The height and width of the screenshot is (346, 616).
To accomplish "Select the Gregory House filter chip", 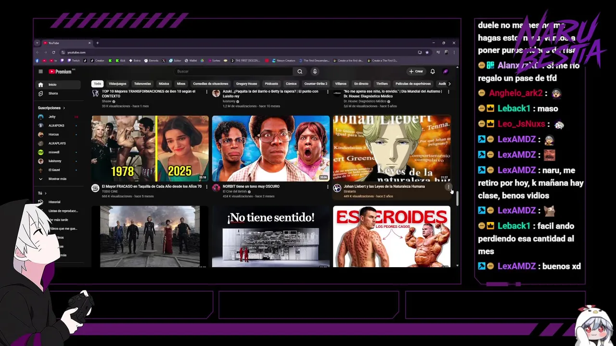I will tap(246, 84).
